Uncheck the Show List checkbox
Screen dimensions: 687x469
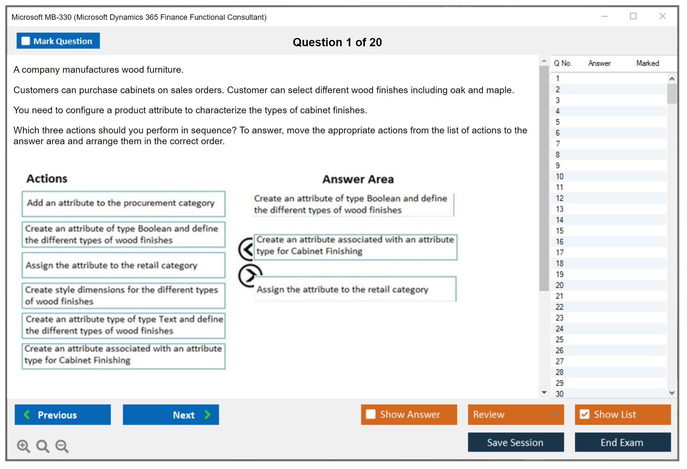click(584, 414)
